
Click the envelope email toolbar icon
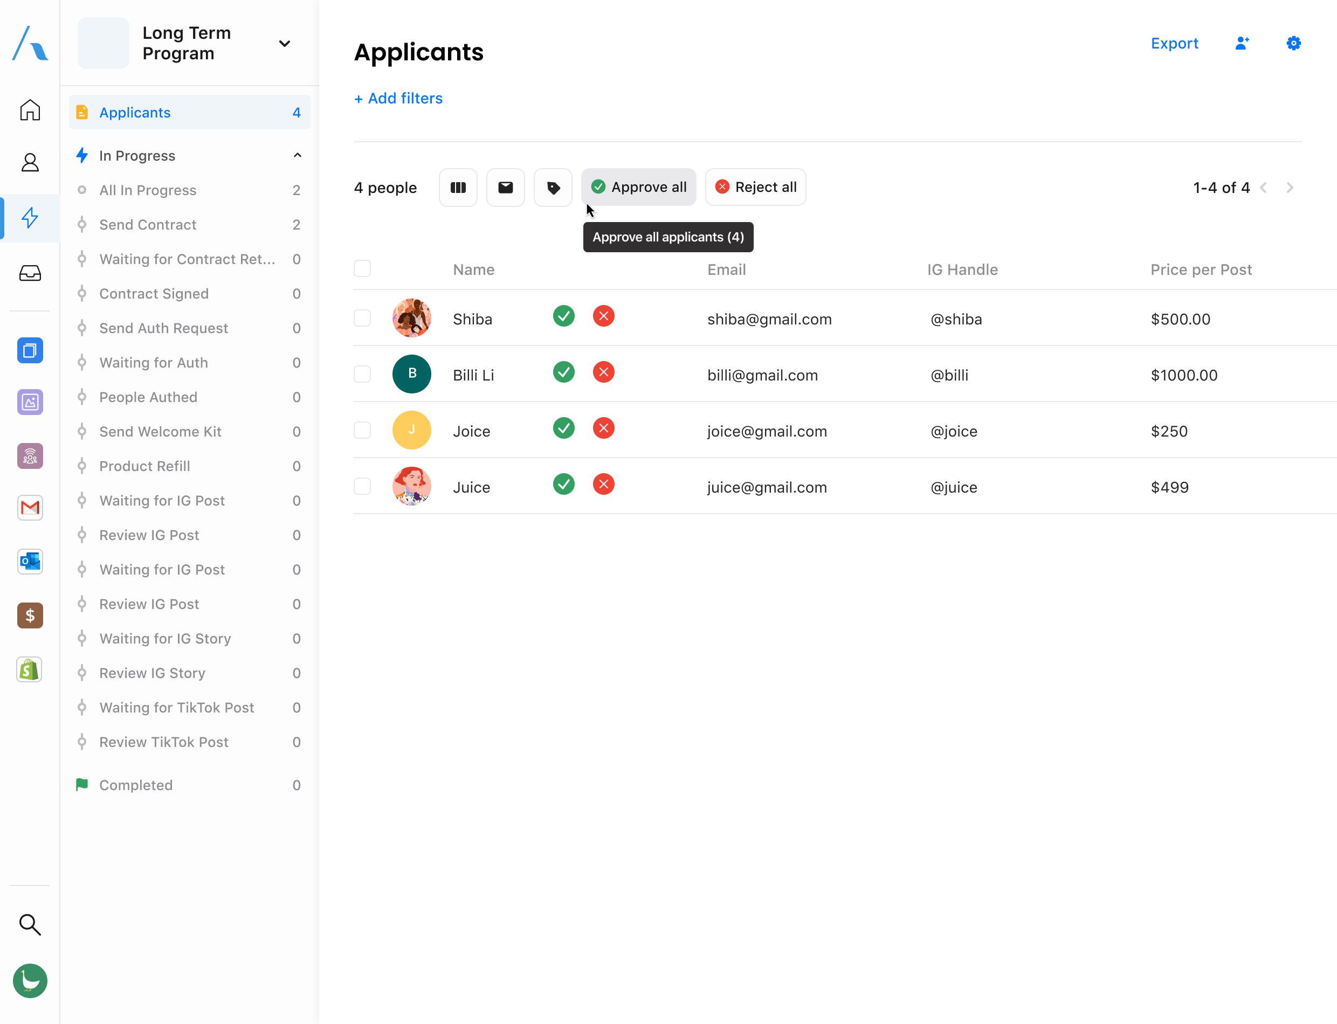point(505,188)
